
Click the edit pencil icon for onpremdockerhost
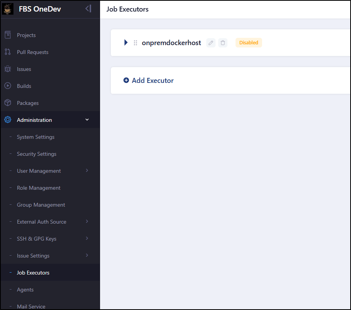tap(211, 43)
